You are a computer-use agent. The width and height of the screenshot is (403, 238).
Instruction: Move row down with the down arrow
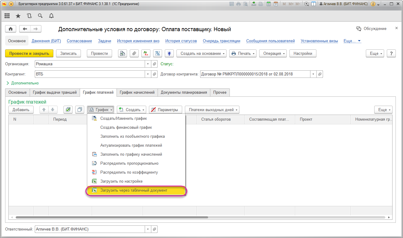[x=53, y=110]
